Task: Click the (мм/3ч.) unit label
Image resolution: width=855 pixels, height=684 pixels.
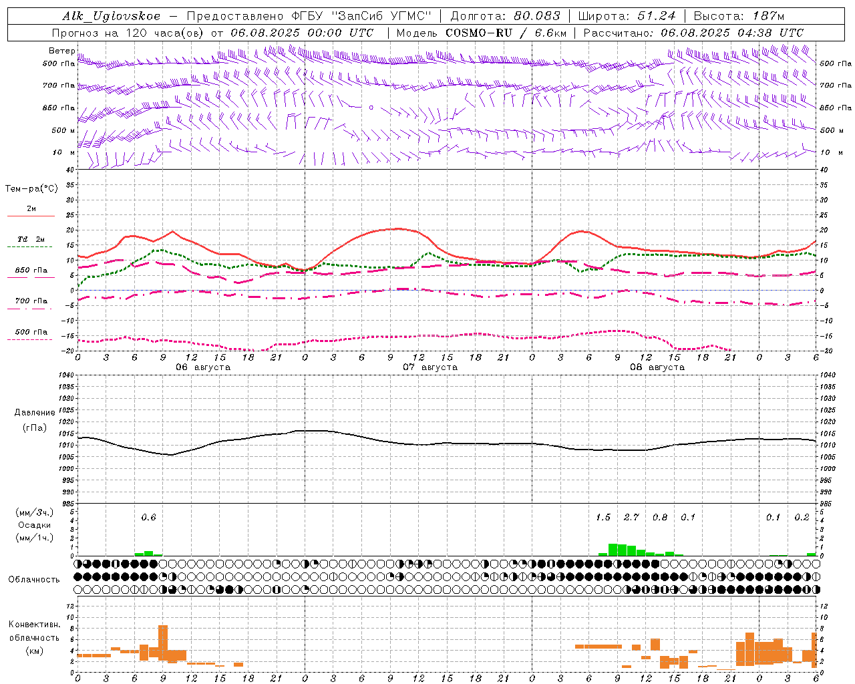Action: pyautogui.click(x=34, y=512)
